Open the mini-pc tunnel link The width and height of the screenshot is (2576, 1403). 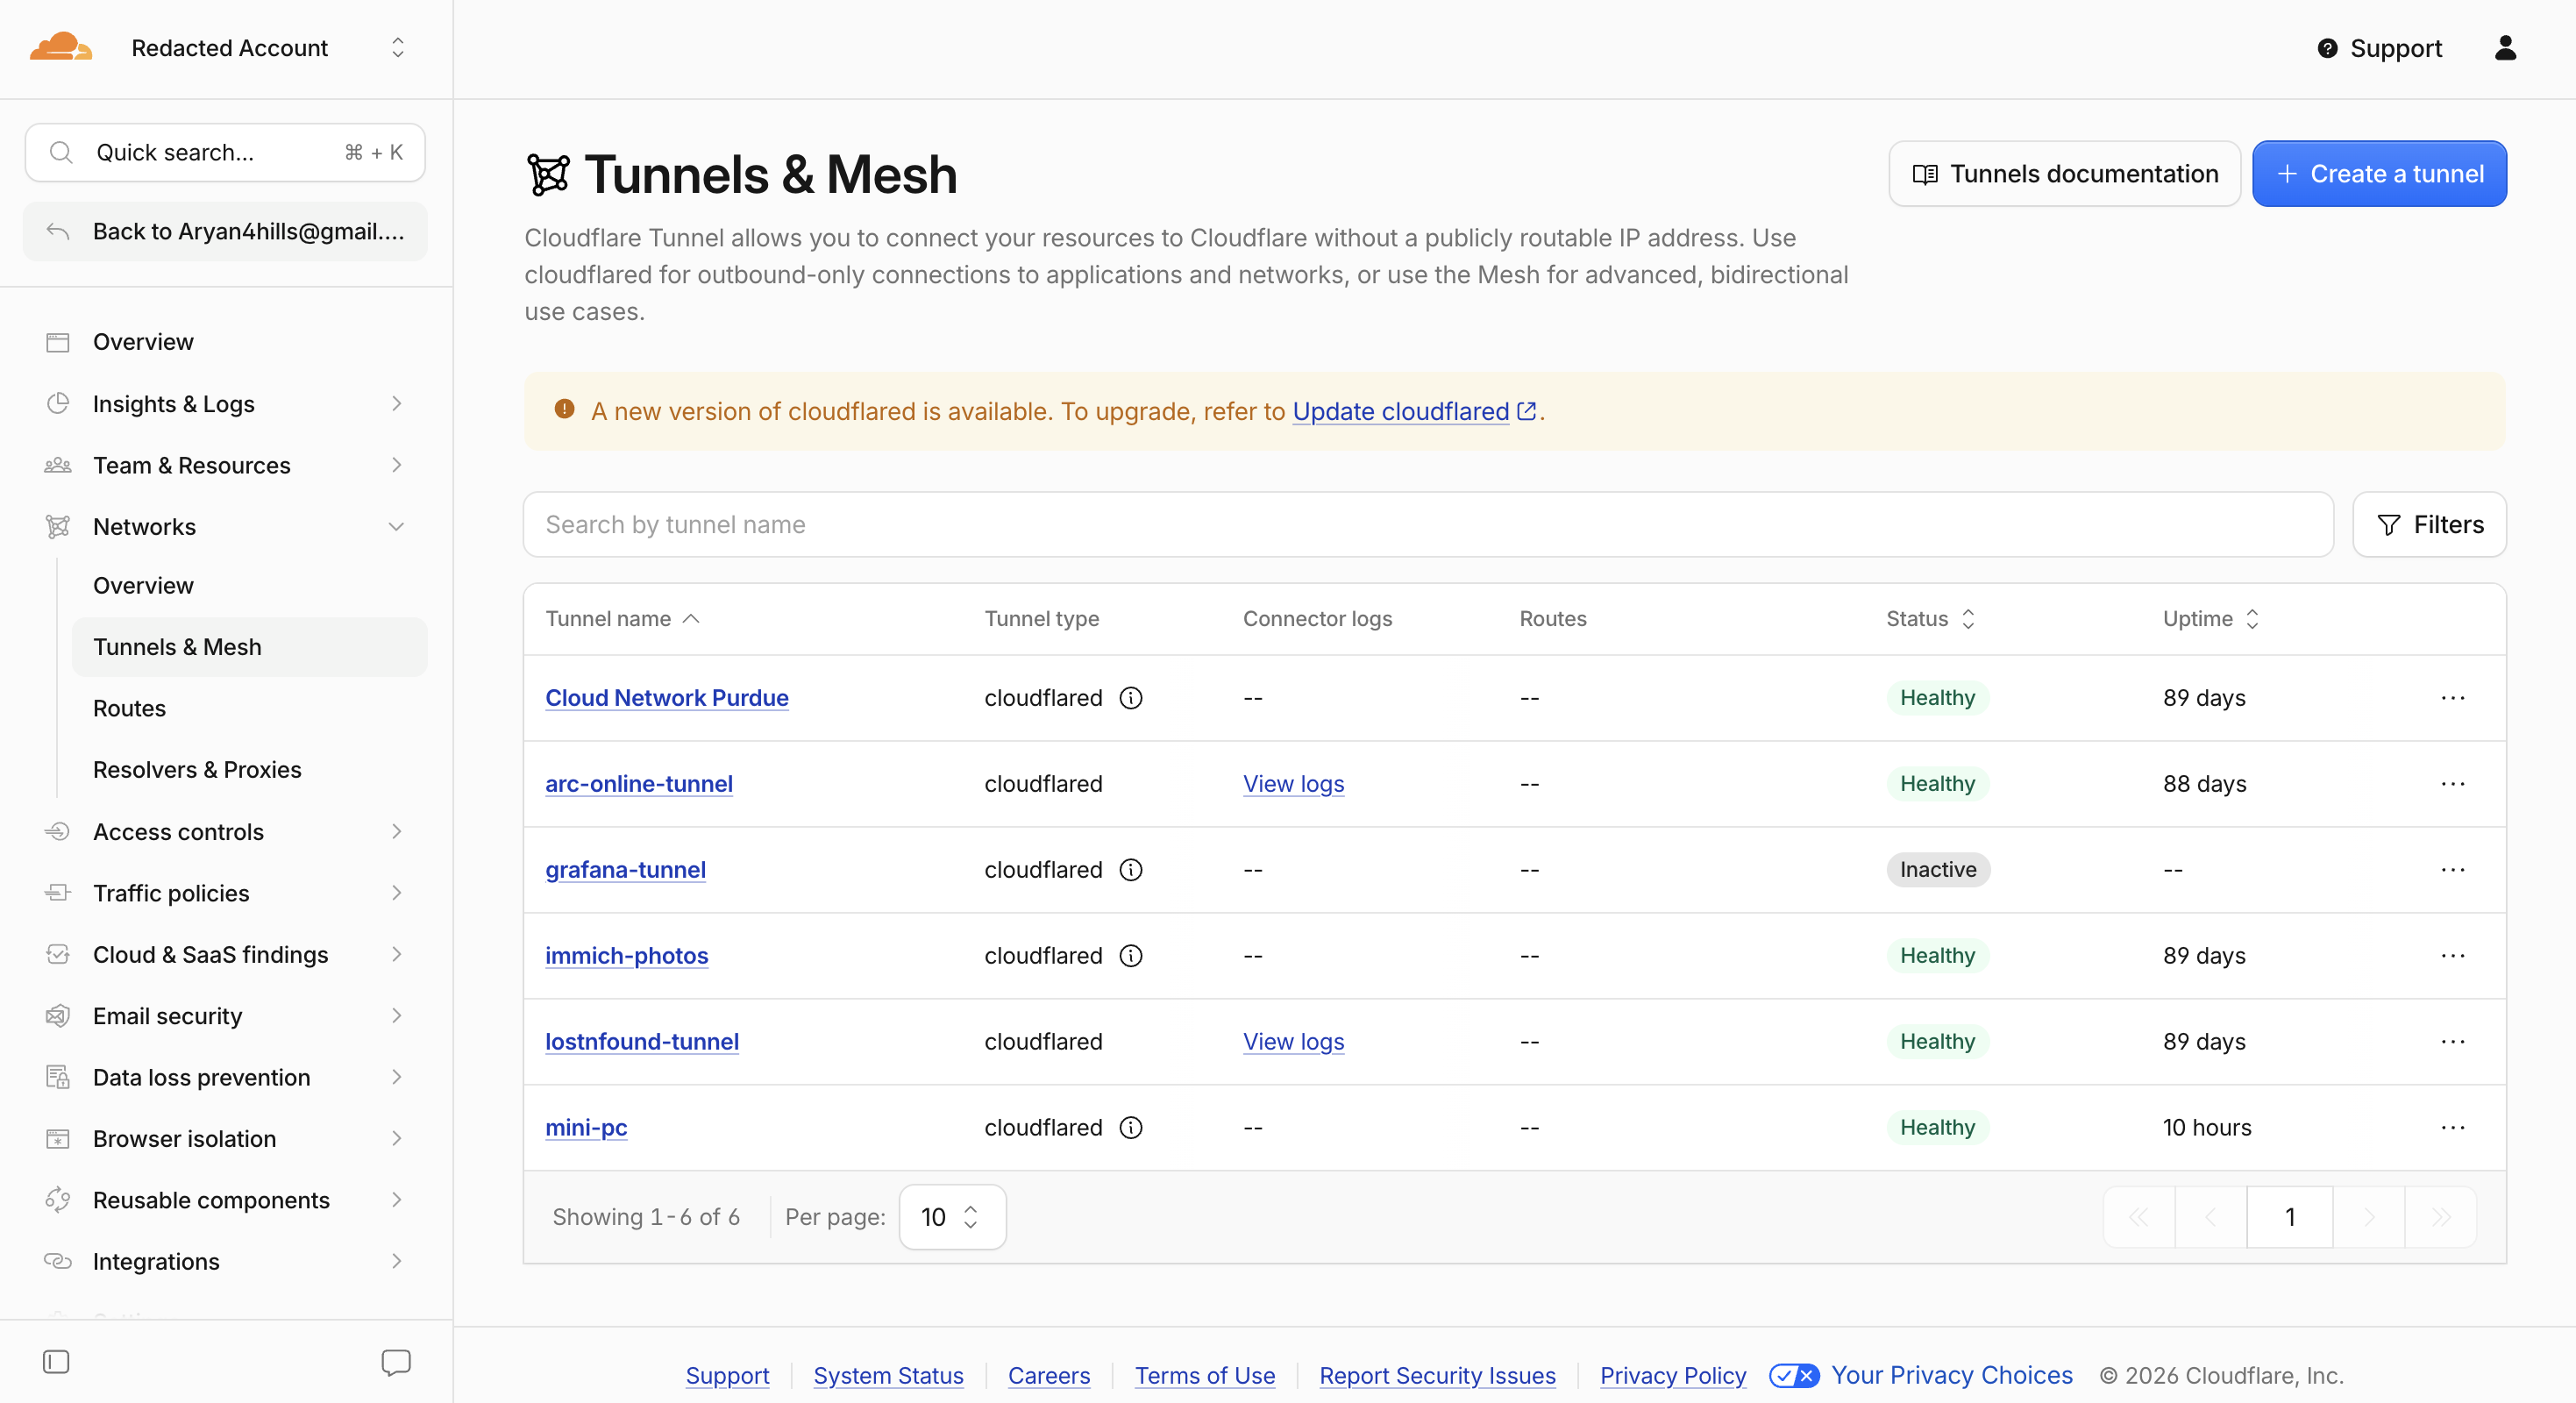tap(586, 1128)
